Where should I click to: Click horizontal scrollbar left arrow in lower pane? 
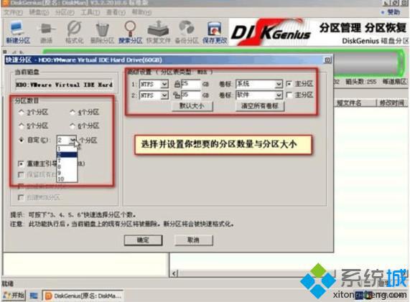174,273
